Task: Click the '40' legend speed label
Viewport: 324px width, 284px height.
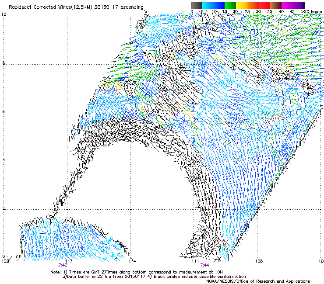Action: [281, 12]
